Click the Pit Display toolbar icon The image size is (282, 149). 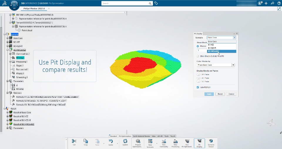tap(199, 141)
